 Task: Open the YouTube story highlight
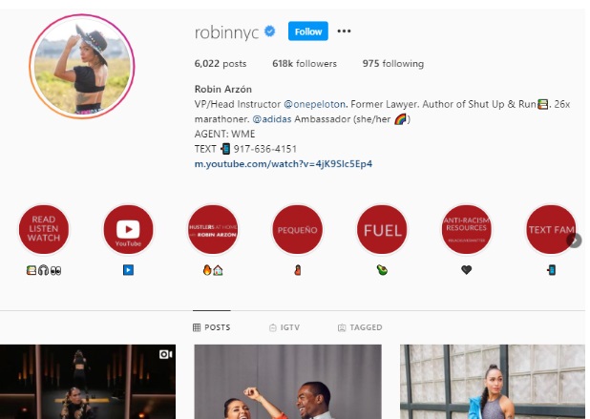click(x=128, y=229)
